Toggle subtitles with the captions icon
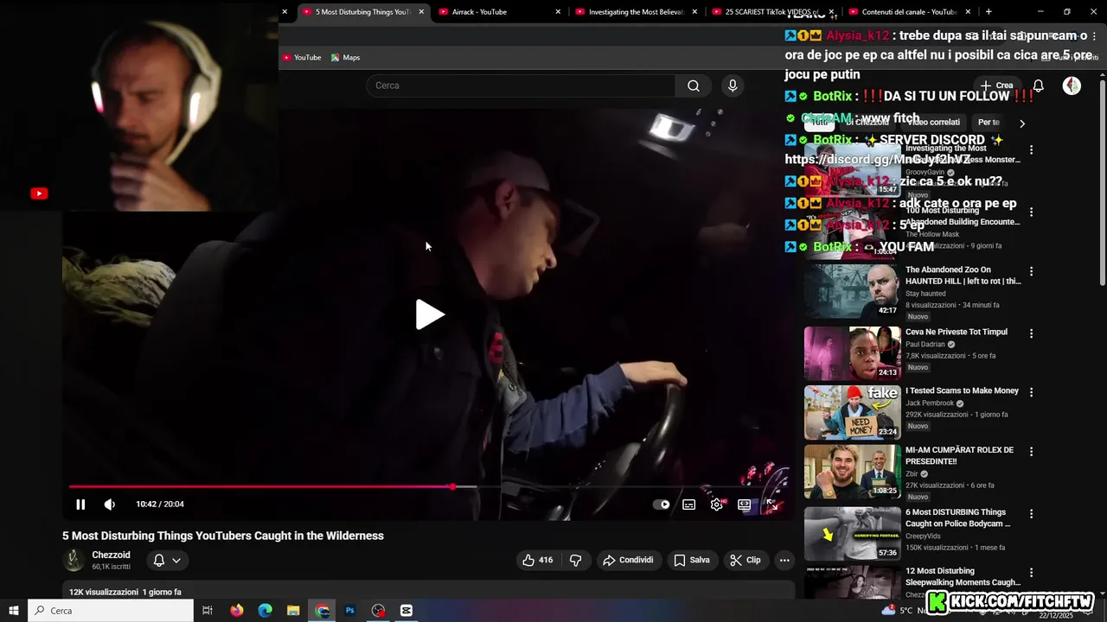This screenshot has width=1107, height=622. click(689, 505)
